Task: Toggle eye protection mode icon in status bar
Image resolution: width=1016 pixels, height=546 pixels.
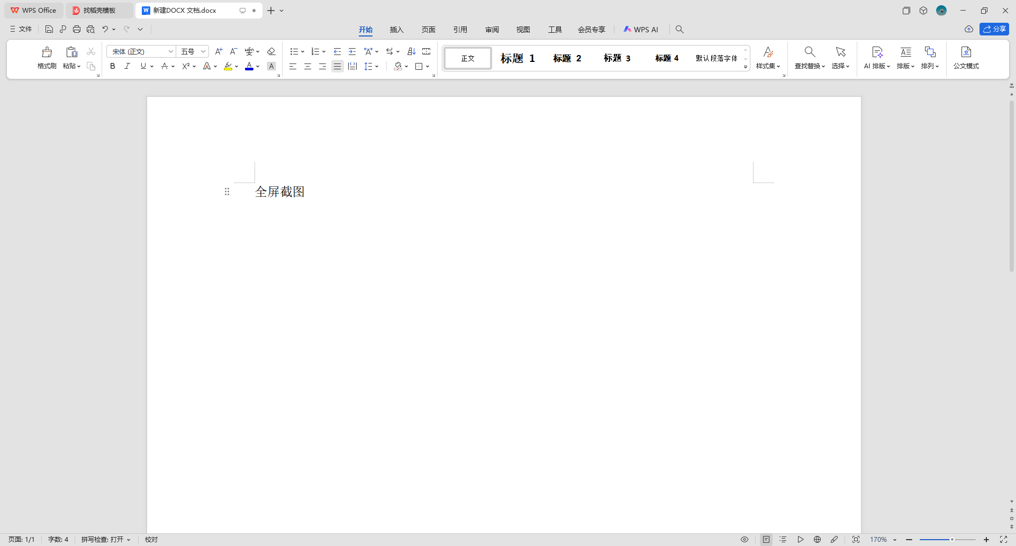Action: (x=745, y=540)
